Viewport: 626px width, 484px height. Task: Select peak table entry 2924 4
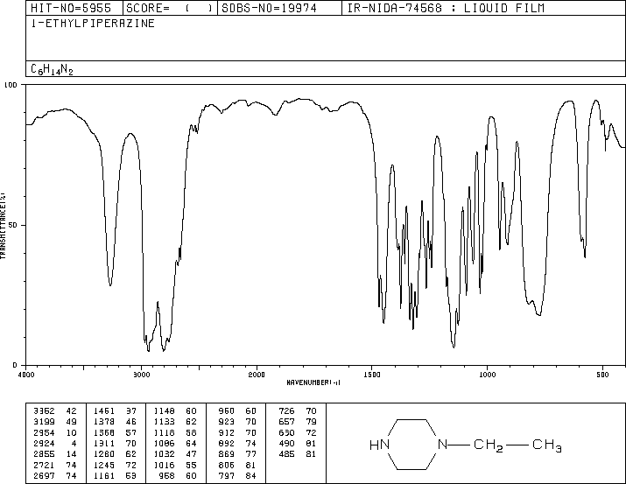[55, 443]
